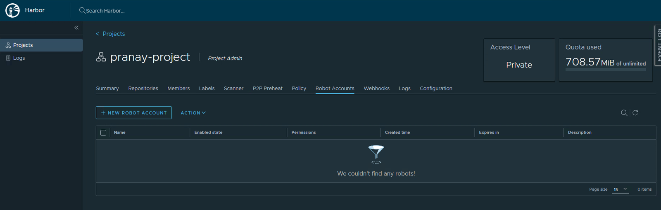Open the project Logs tab
Image resolution: width=661 pixels, height=210 pixels.
[404, 89]
